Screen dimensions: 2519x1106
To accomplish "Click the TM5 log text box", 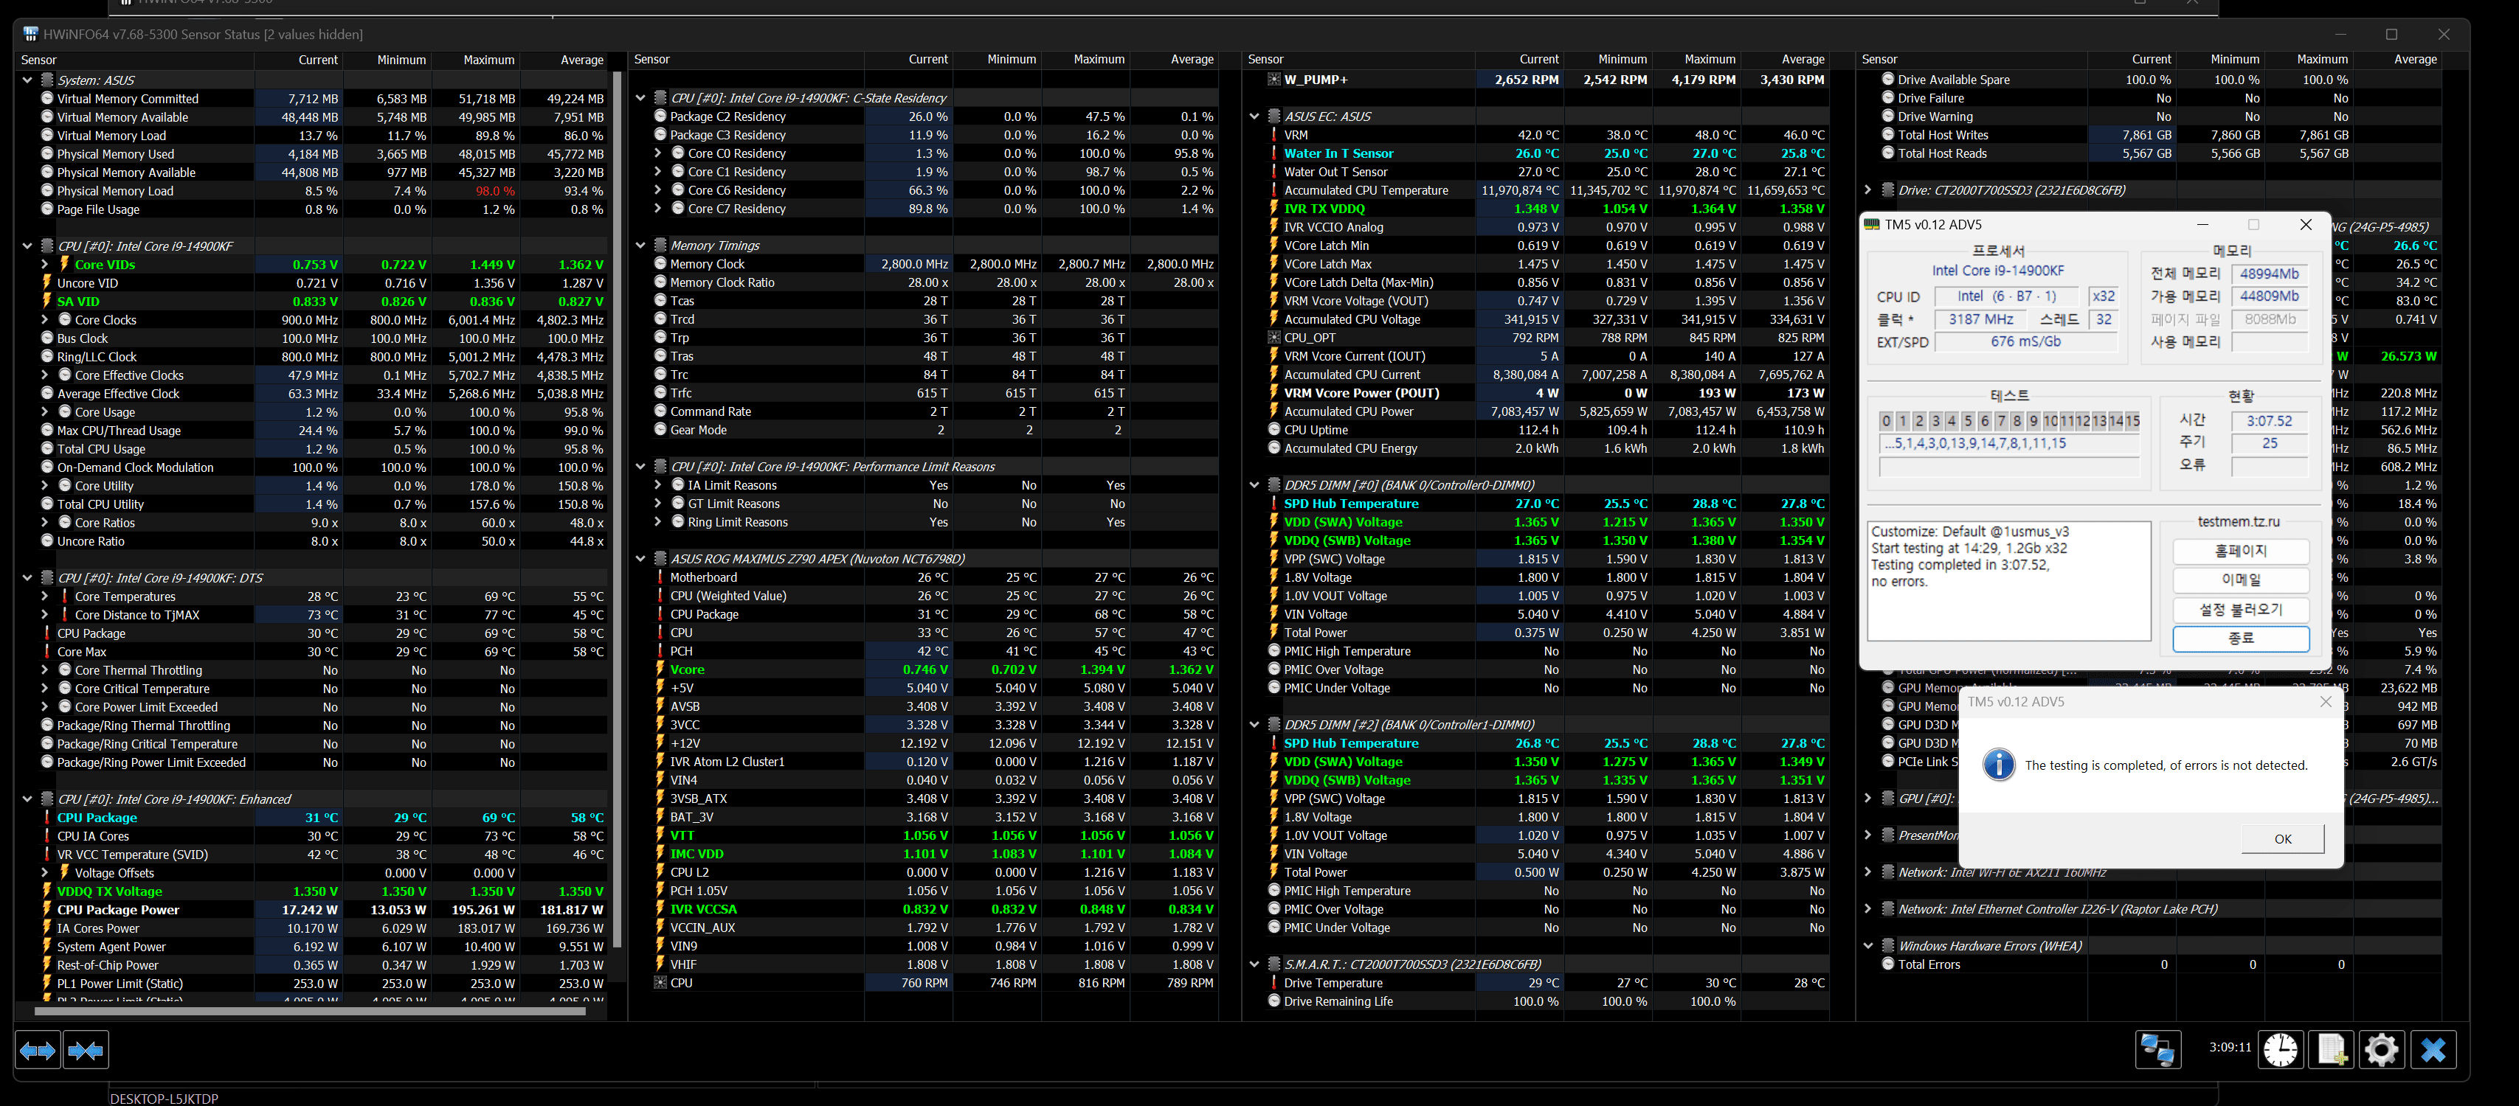I will pyautogui.click(x=2008, y=580).
